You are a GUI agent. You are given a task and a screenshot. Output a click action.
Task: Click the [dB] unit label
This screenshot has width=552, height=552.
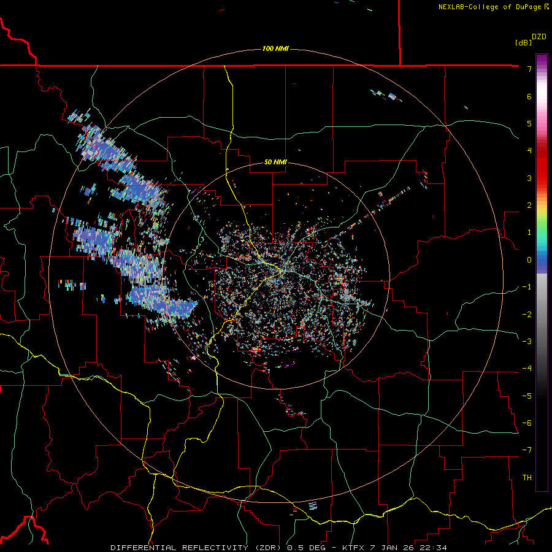click(523, 42)
